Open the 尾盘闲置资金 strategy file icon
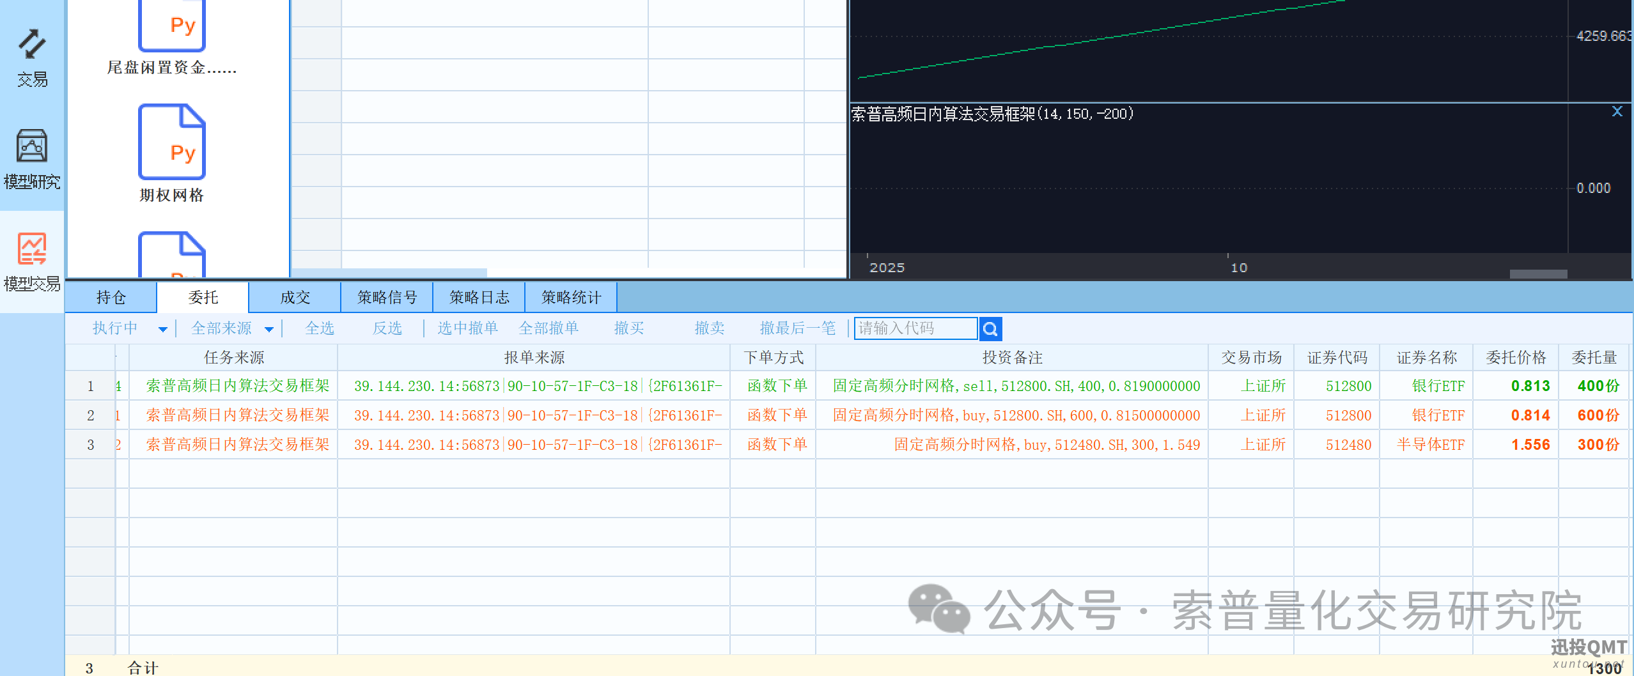Screen dimensions: 1634x676 click(171, 26)
